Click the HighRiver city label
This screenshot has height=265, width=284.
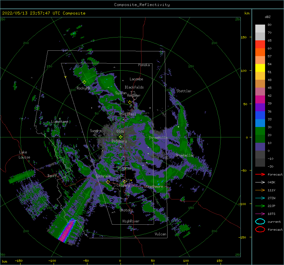131,221
